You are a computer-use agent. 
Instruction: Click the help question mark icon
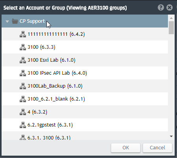click(x=161, y=7)
